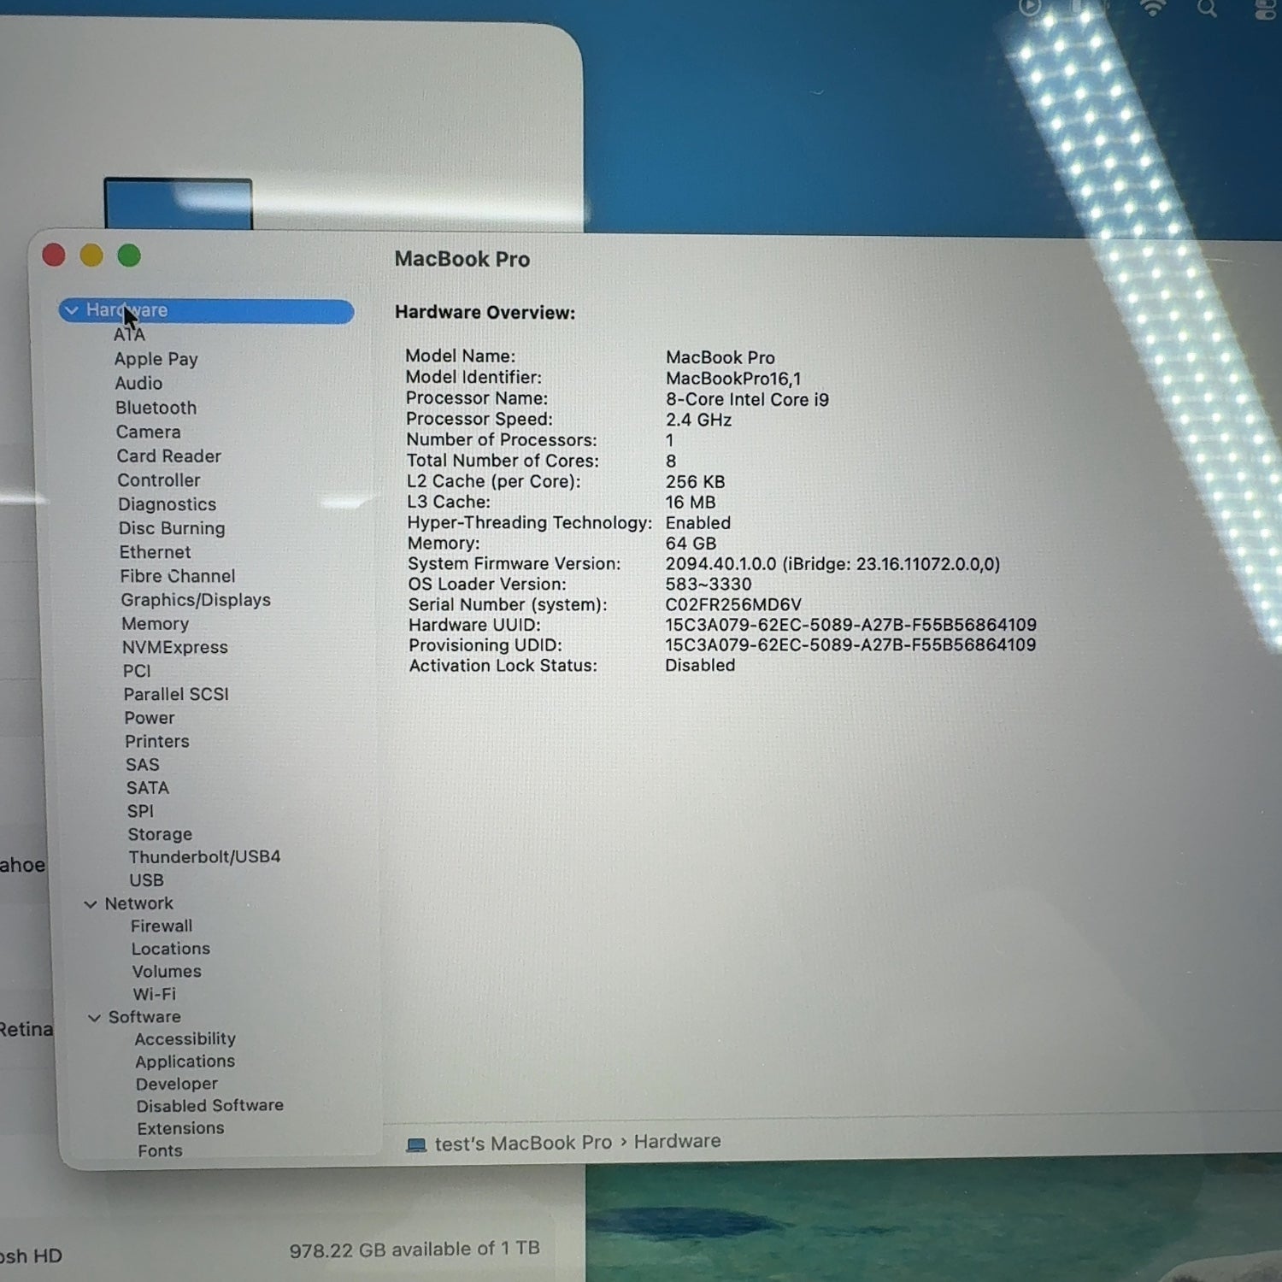
Task: Select Wi-Fi under Network
Action: [155, 994]
